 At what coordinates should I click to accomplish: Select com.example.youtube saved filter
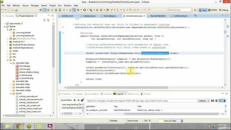[71, 108]
